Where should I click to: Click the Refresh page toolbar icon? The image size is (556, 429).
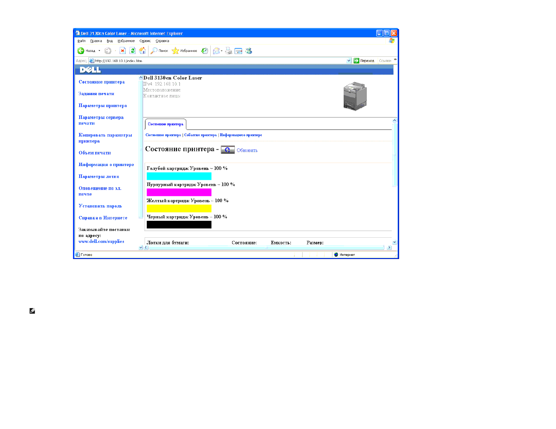(x=132, y=51)
